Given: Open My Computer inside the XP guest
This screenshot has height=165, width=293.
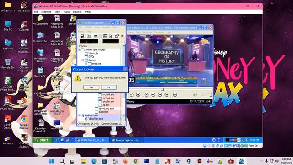Looking at the screenshot, I should tap(40, 38).
